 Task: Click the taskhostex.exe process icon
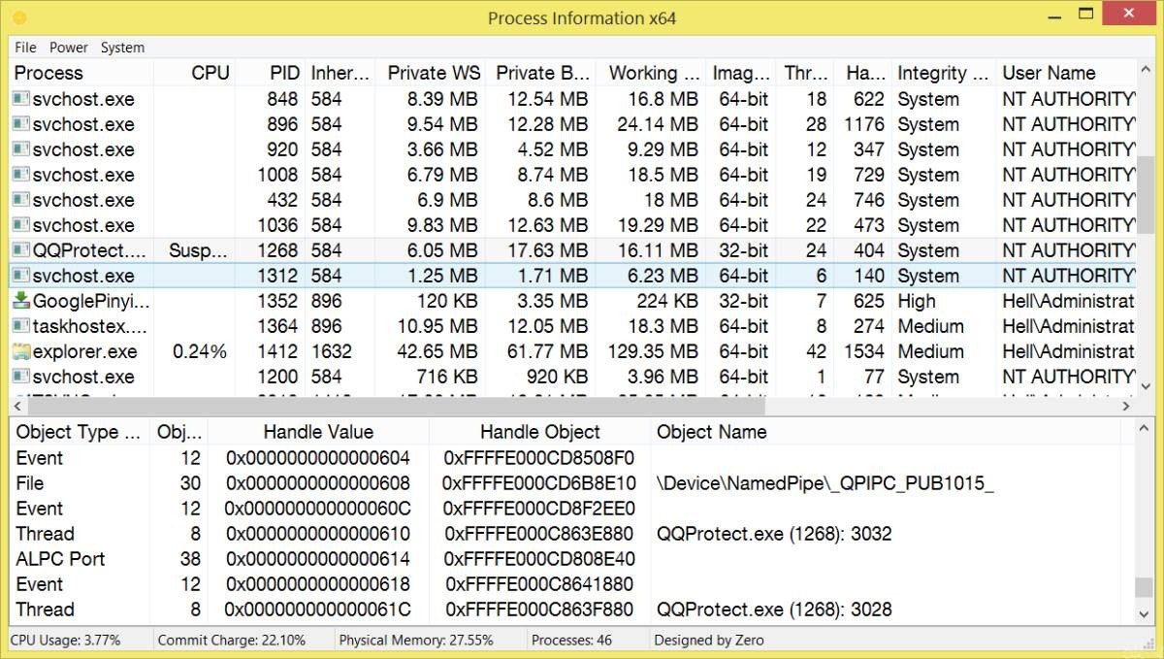click(21, 326)
